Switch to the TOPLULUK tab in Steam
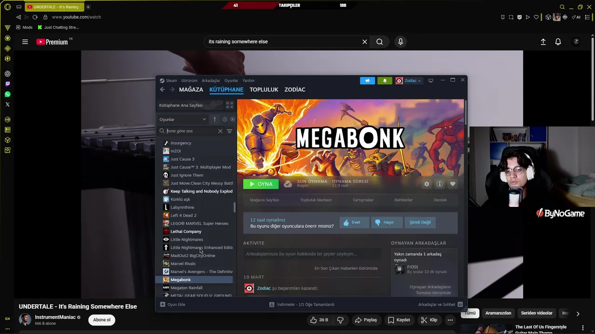This screenshot has height=334, width=595. coord(264,90)
